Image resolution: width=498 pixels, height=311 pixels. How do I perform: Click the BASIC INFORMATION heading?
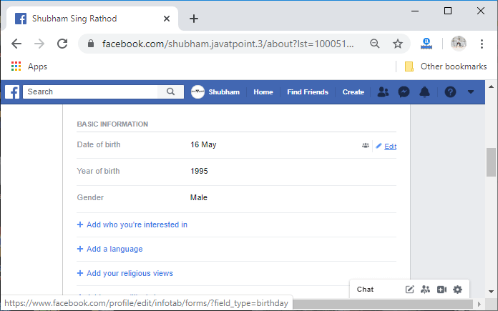[x=112, y=124]
